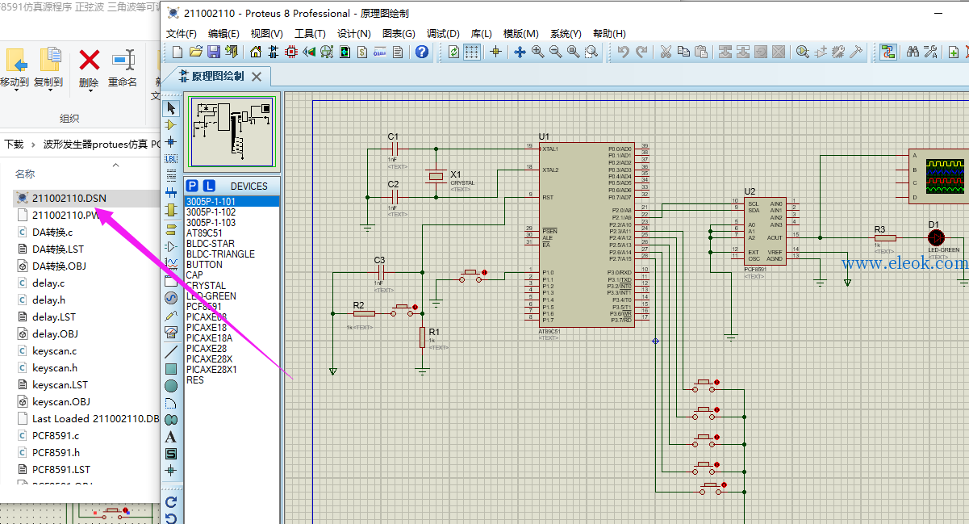Select 2D line drawing tool
The height and width of the screenshot is (524, 969).
[171, 352]
